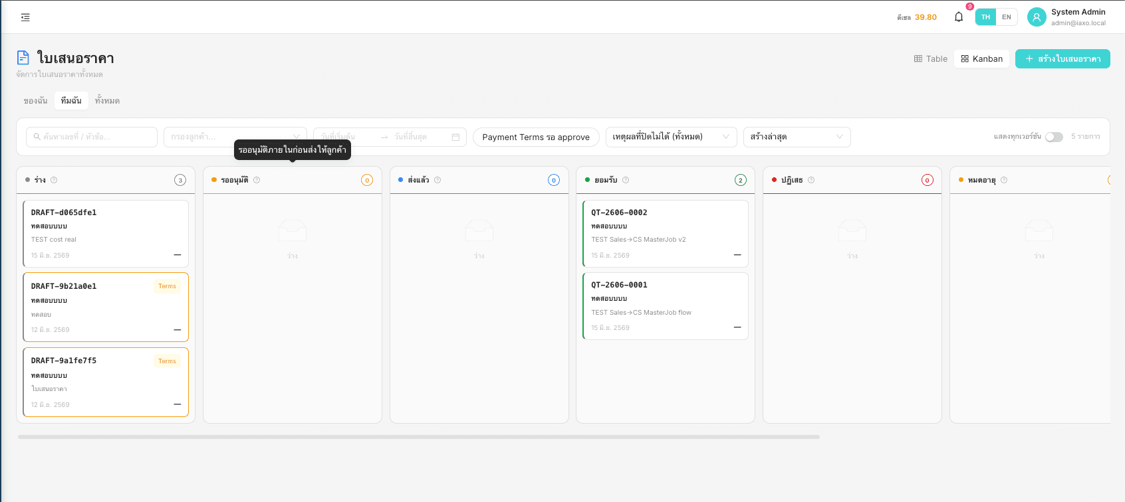Click the dash icon on DRAFT-d065dfe1 card

click(178, 255)
